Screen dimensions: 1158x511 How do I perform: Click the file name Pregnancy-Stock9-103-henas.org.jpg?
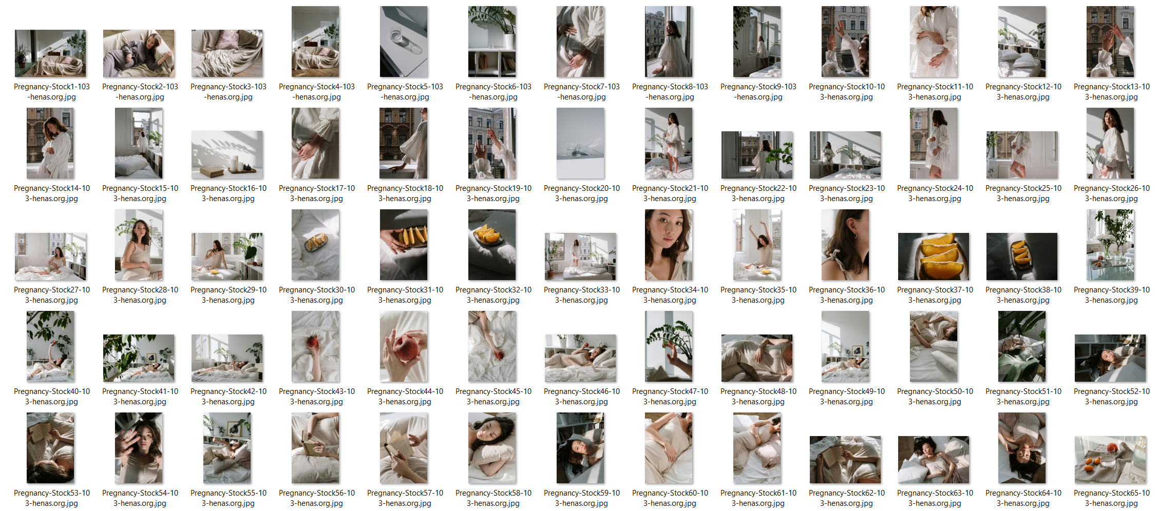pos(758,92)
